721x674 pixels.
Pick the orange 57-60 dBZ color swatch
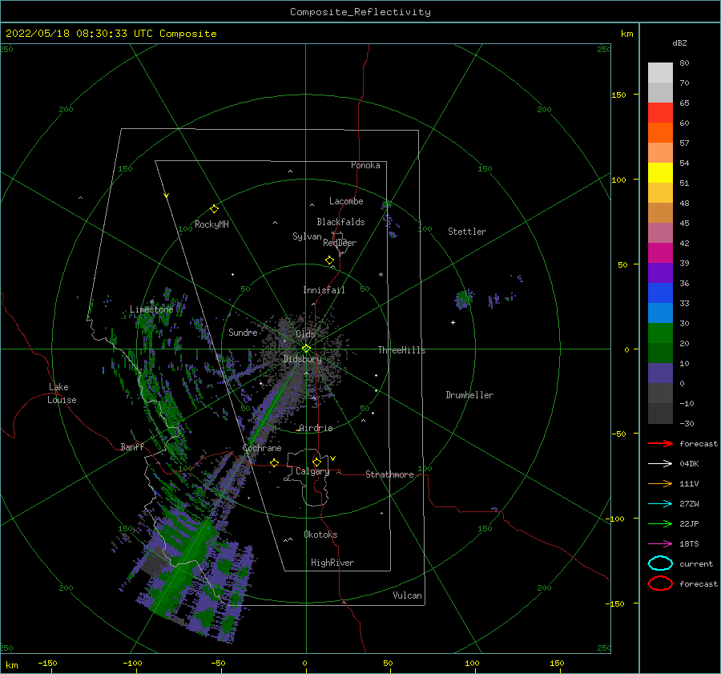point(660,133)
